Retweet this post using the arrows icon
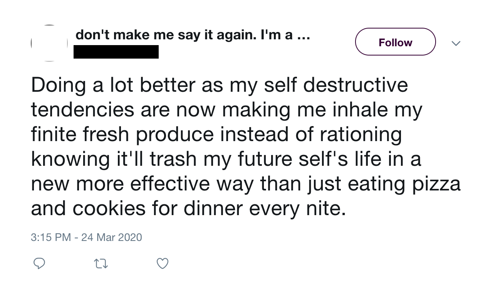Viewport: 493px width, 293px height. coord(101,264)
